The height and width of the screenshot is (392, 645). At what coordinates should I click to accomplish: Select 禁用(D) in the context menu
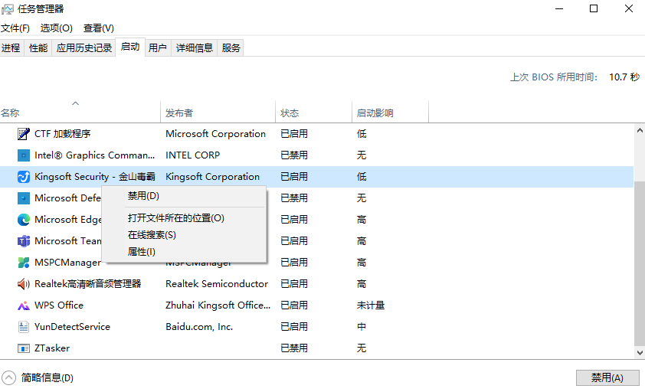click(143, 196)
